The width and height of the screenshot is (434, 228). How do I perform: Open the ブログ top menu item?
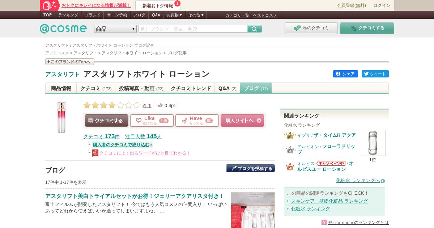(x=139, y=15)
